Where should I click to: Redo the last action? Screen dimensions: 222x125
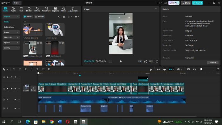[20, 69]
